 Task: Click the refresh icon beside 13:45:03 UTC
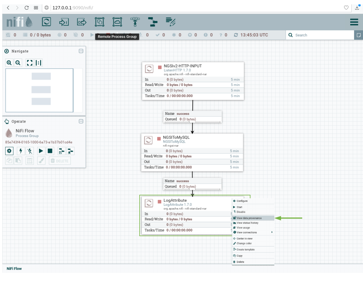tap(236, 35)
